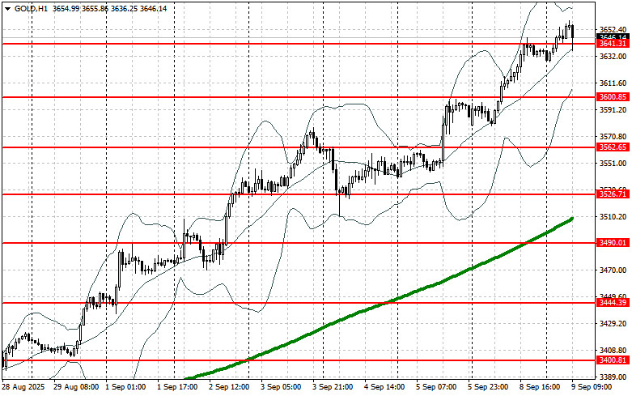Click the 29 Aug 08:00 time label
Screen dimensions: 632x396
click(76, 387)
